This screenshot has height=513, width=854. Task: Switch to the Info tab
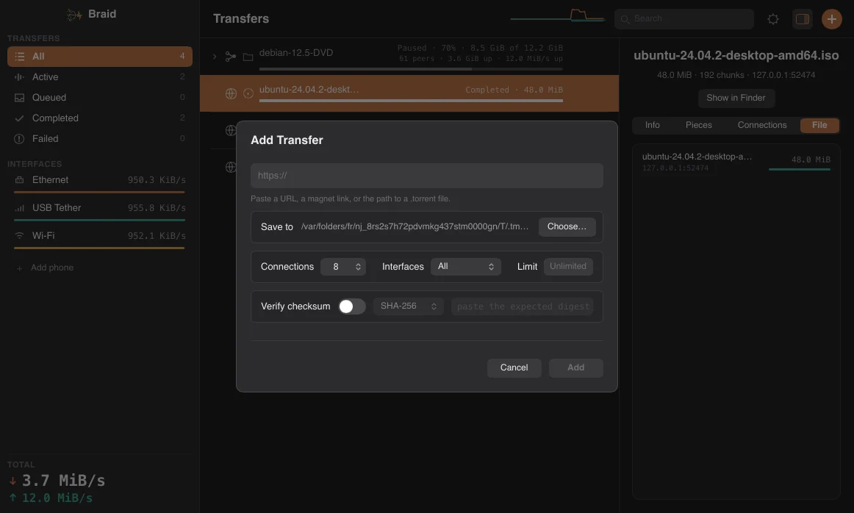click(653, 125)
